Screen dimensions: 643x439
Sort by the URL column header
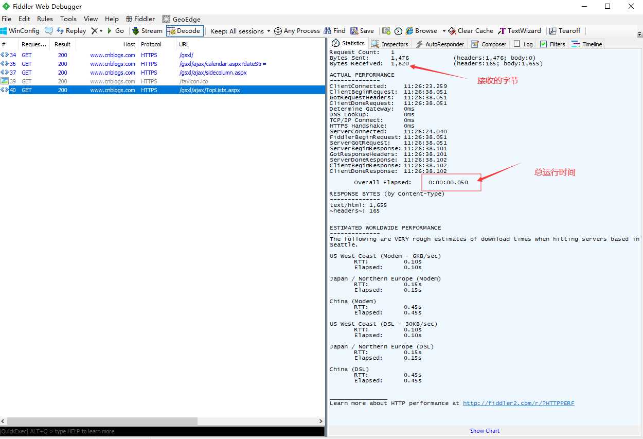pyautogui.click(x=251, y=44)
